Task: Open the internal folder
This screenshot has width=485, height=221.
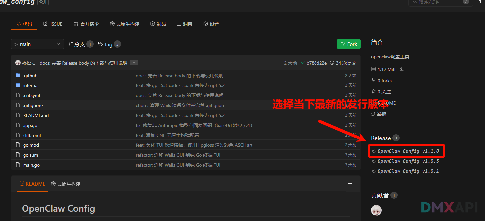Action: [31, 85]
